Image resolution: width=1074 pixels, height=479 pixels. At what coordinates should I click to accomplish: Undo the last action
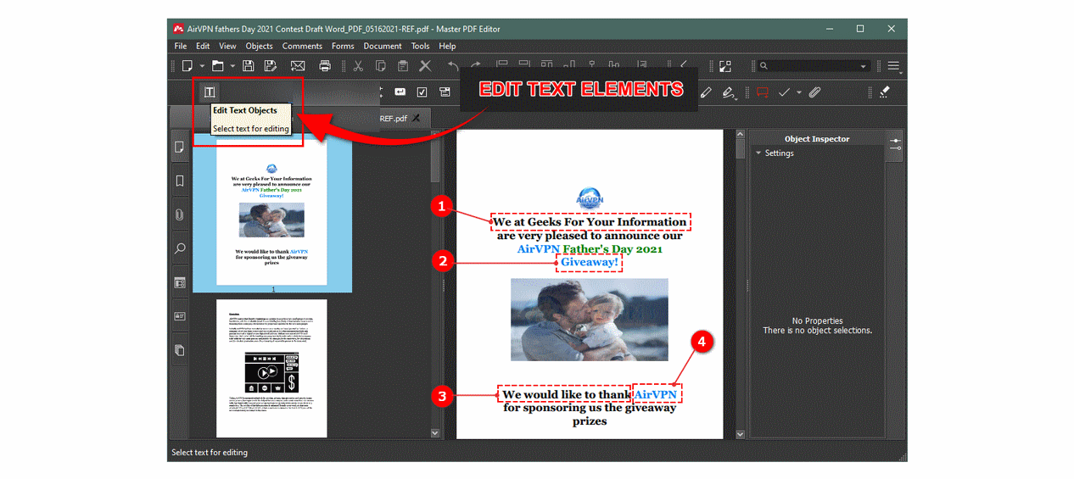pyautogui.click(x=453, y=66)
